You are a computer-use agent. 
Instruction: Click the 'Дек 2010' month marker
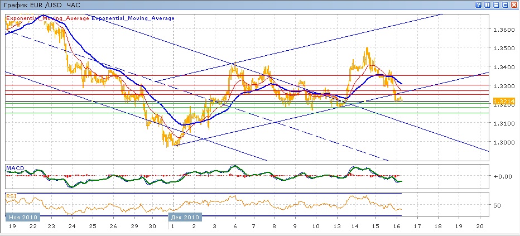tap(184, 216)
